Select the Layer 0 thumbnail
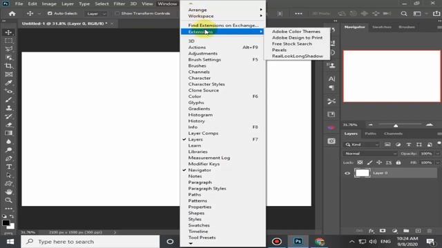The width and height of the screenshot is (442, 248). [x=362, y=173]
